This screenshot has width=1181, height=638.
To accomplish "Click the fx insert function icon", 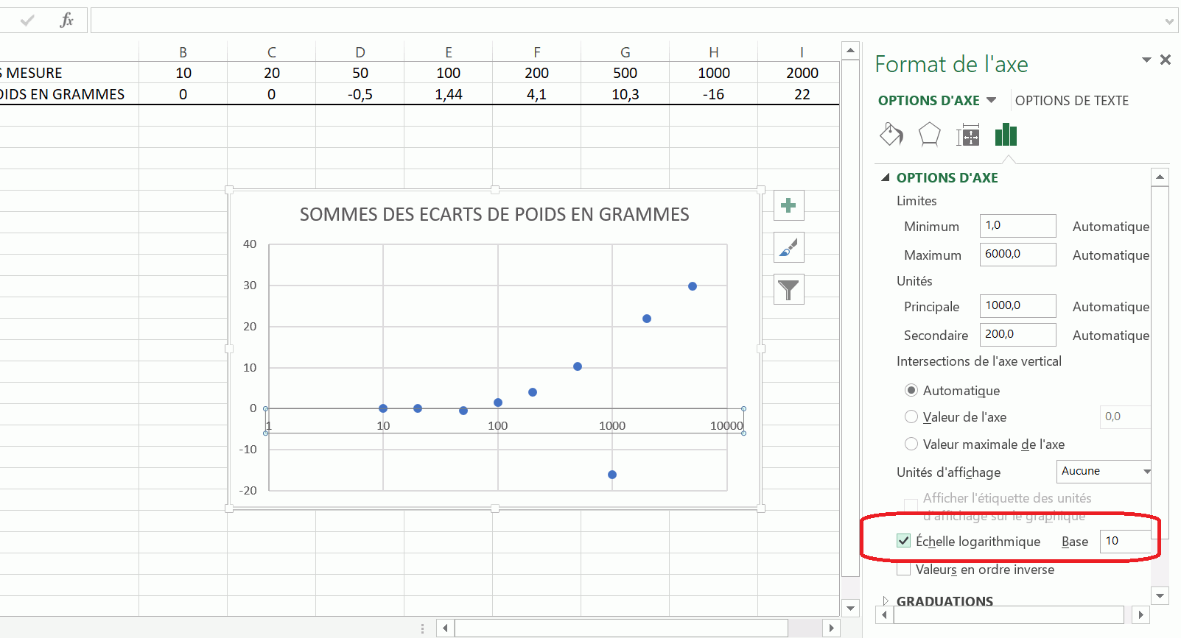I will (x=66, y=20).
